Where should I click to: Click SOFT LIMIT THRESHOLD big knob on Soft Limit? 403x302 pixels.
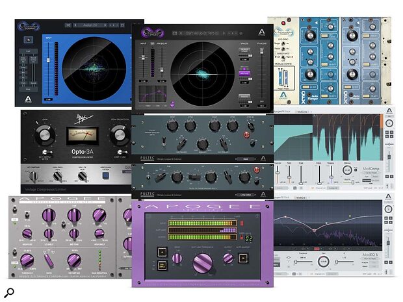203,263
